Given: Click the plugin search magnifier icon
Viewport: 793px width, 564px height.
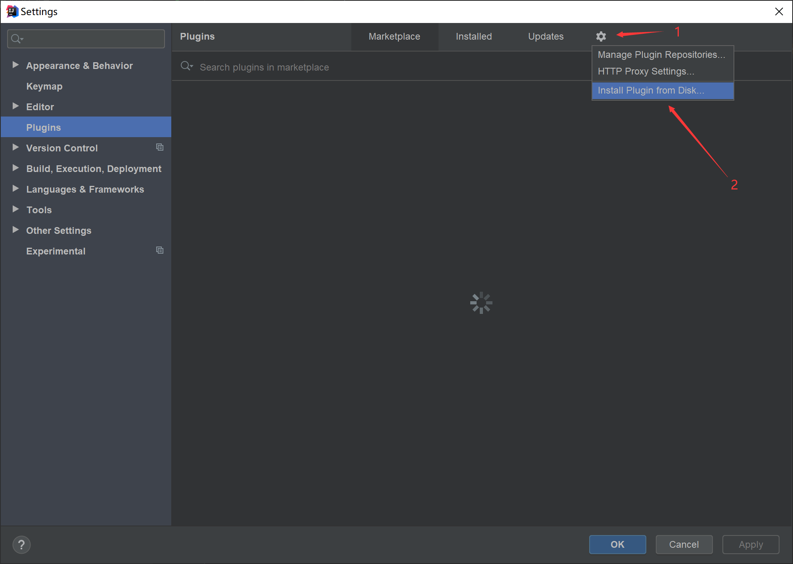Looking at the screenshot, I should tap(186, 66).
